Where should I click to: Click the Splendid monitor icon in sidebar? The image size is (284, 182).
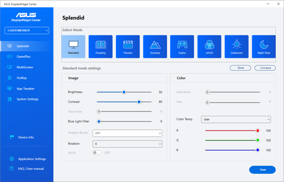pos(10,46)
